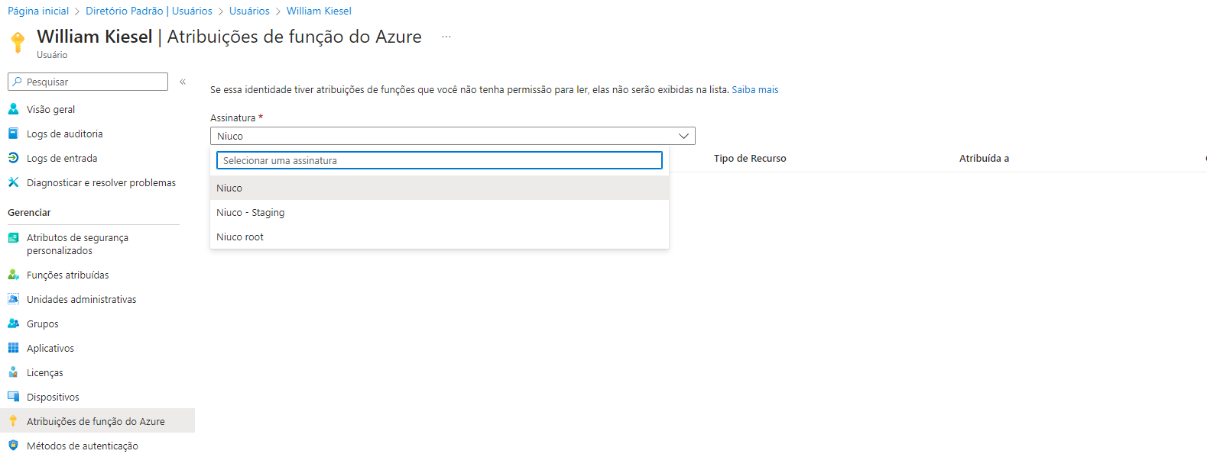Collapse the sidebar with double chevron
The height and width of the screenshot is (470, 1207).
tap(183, 82)
